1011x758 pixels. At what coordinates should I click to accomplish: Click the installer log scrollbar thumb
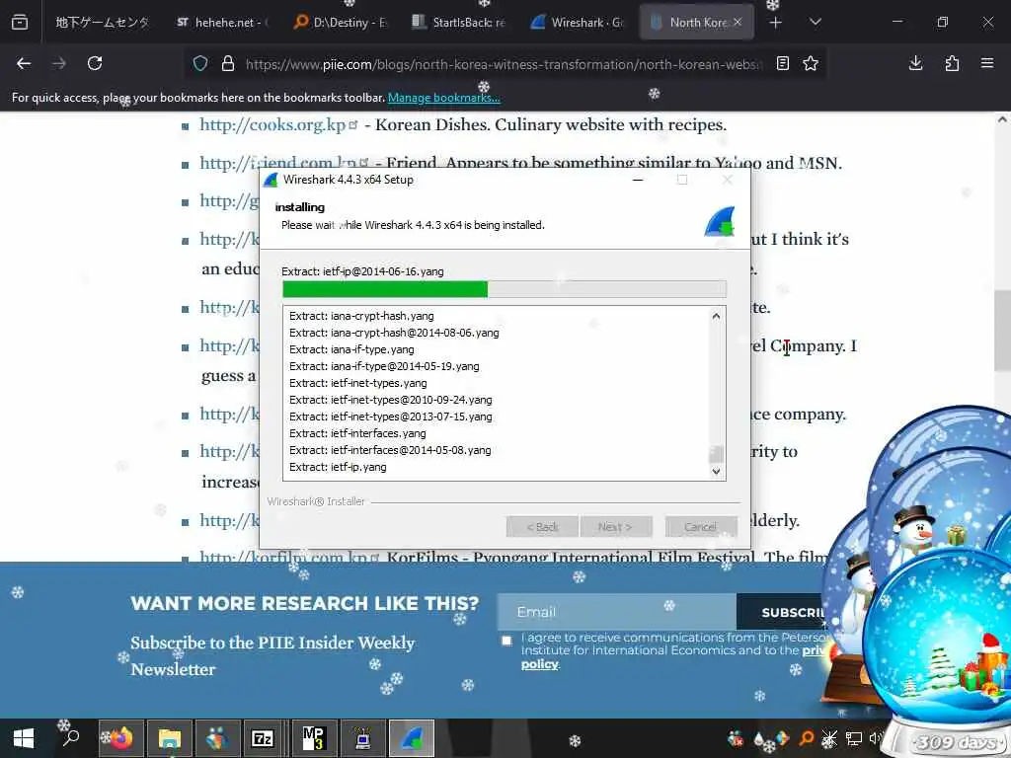(x=716, y=453)
